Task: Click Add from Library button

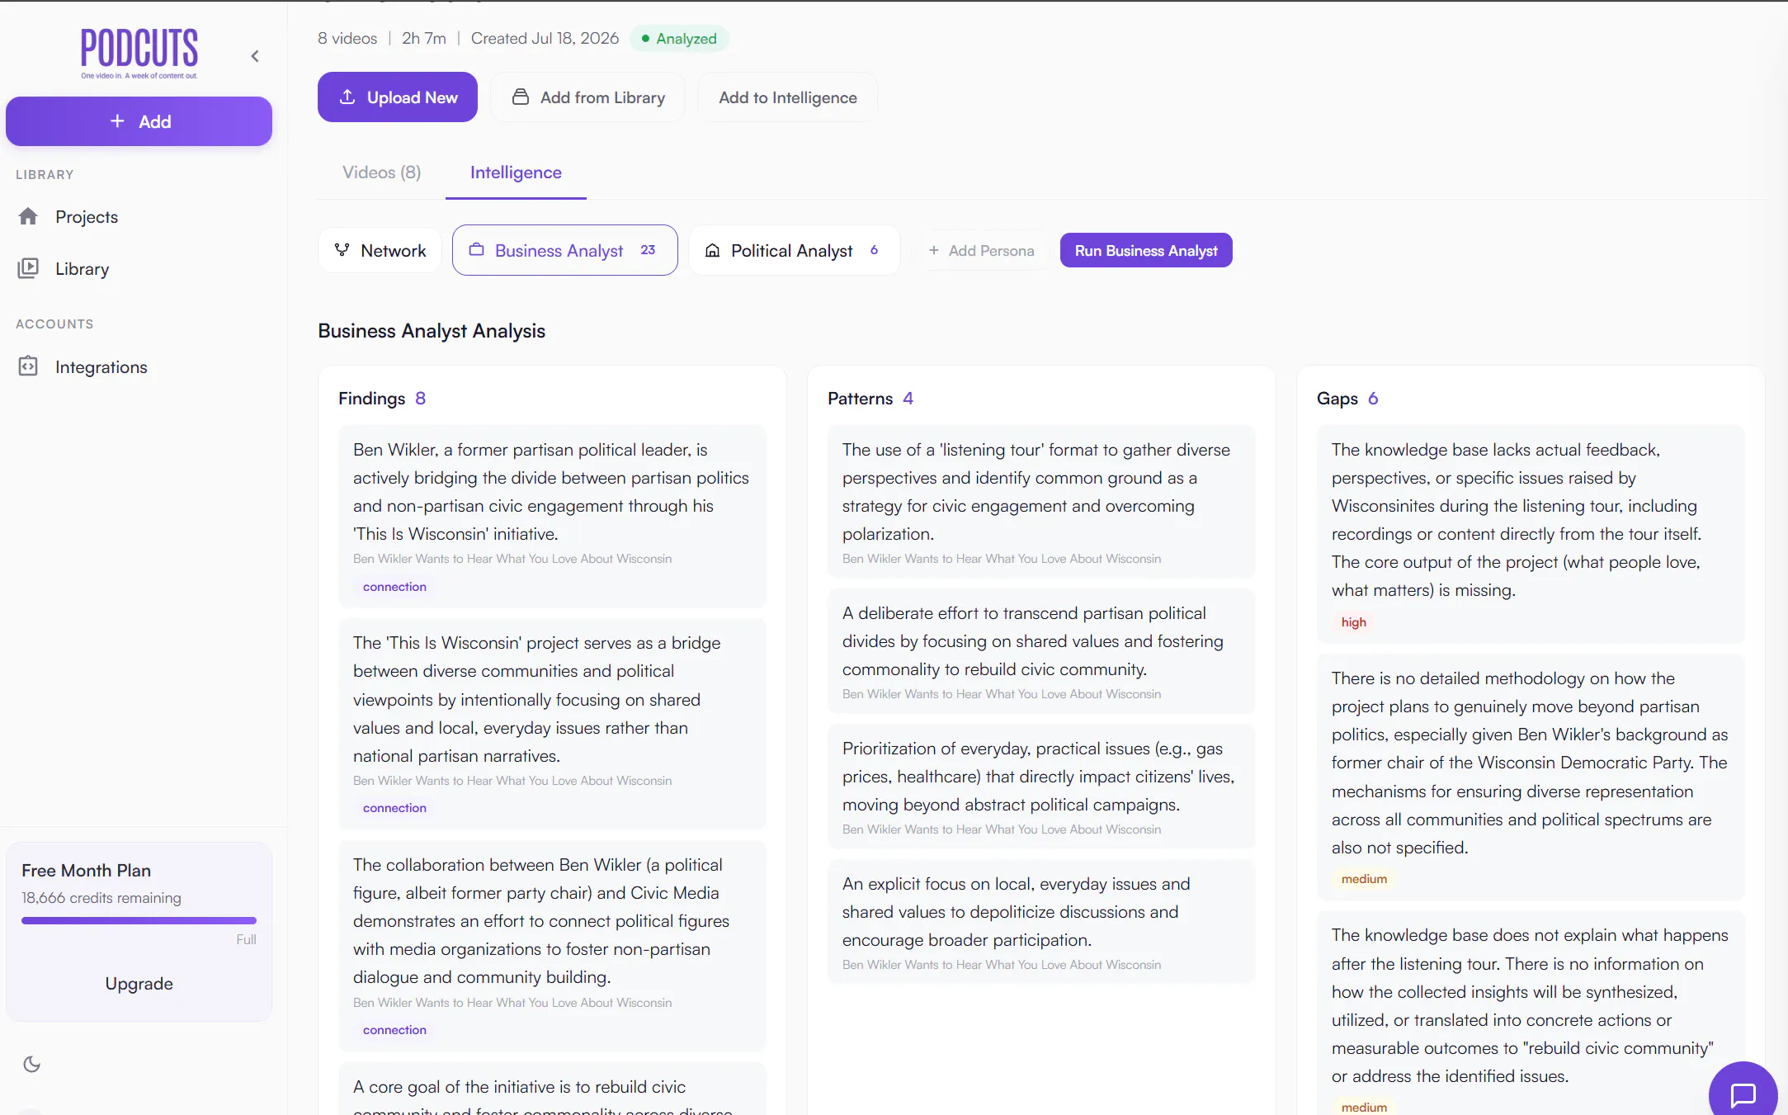Action: pyautogui.click(x=587, y=97)
